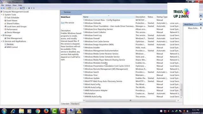Image resolution: width=203 pixels, height=114 pixels.
Task: Collapse the WebClient actions section
Action: pos(201,24)
